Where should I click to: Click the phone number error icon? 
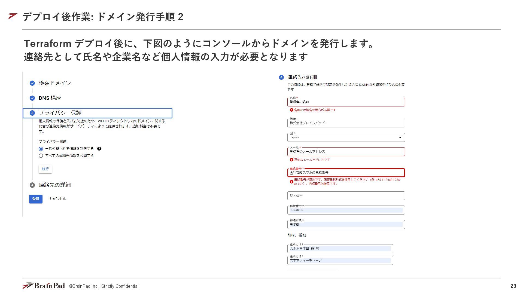click(291, 182)
